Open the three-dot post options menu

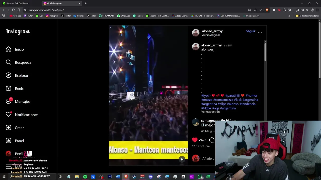(260, 33)
